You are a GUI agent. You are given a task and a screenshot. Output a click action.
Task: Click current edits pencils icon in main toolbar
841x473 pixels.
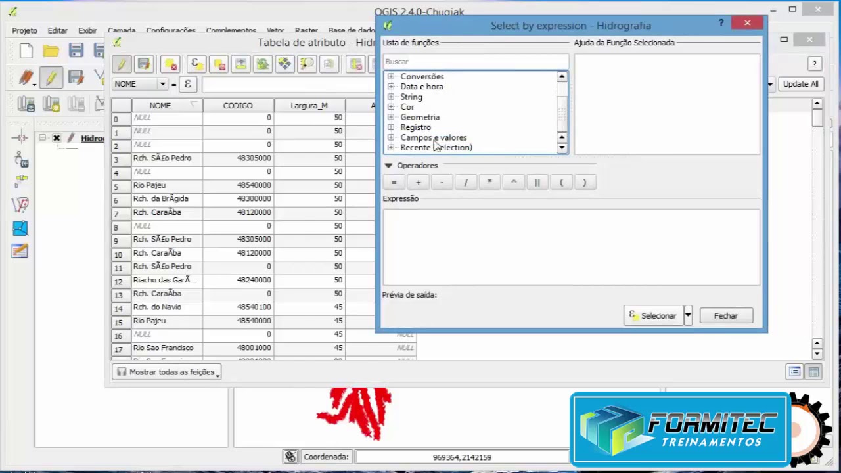[x=26, y=78]
